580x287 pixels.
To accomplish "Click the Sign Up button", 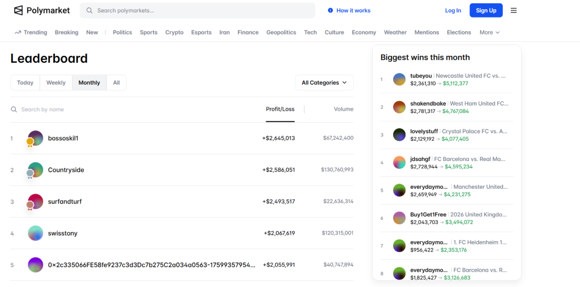I will [486, 10].
